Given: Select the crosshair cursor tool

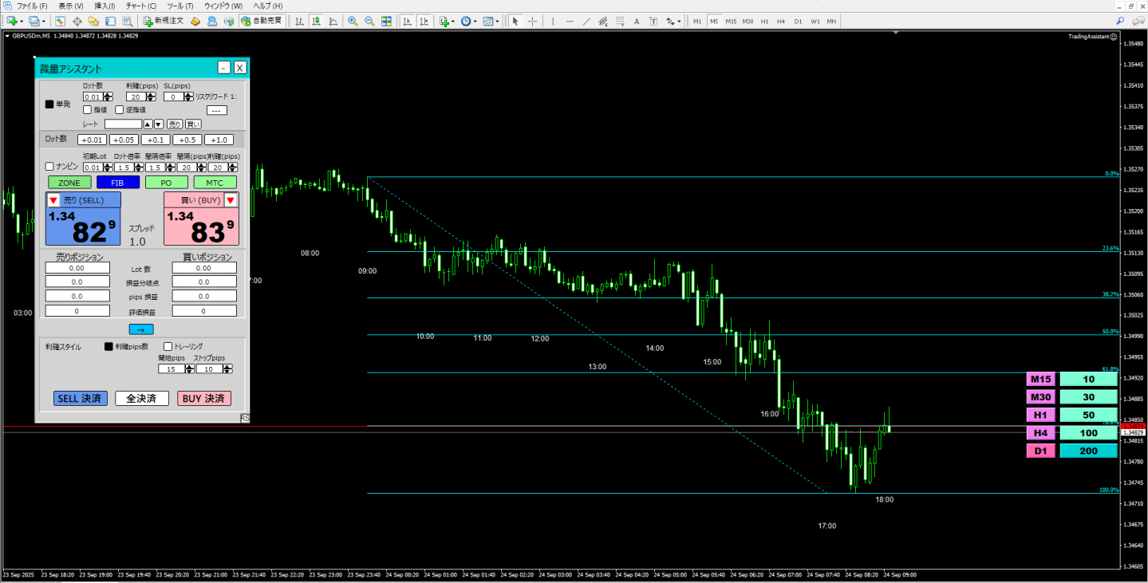Looking at the screenshot, I should pos(532,21).
